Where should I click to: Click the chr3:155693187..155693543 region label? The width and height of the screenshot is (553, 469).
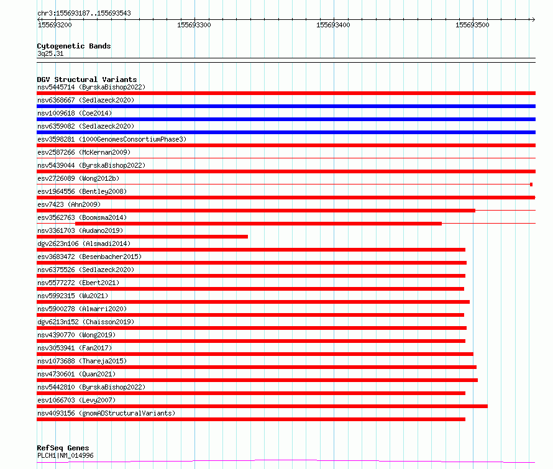coord(84,13)
